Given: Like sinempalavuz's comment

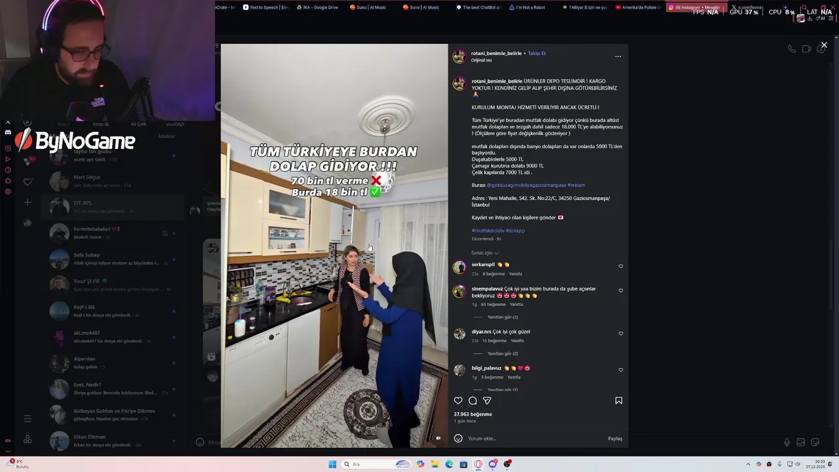Looking at the screenshot, I should click(621, 290).
